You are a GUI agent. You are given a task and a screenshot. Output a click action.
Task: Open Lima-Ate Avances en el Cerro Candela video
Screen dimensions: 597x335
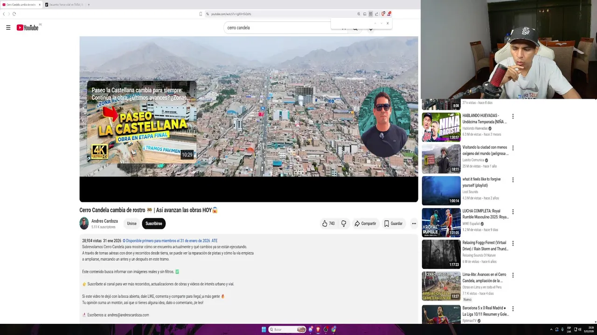(441, 286)
